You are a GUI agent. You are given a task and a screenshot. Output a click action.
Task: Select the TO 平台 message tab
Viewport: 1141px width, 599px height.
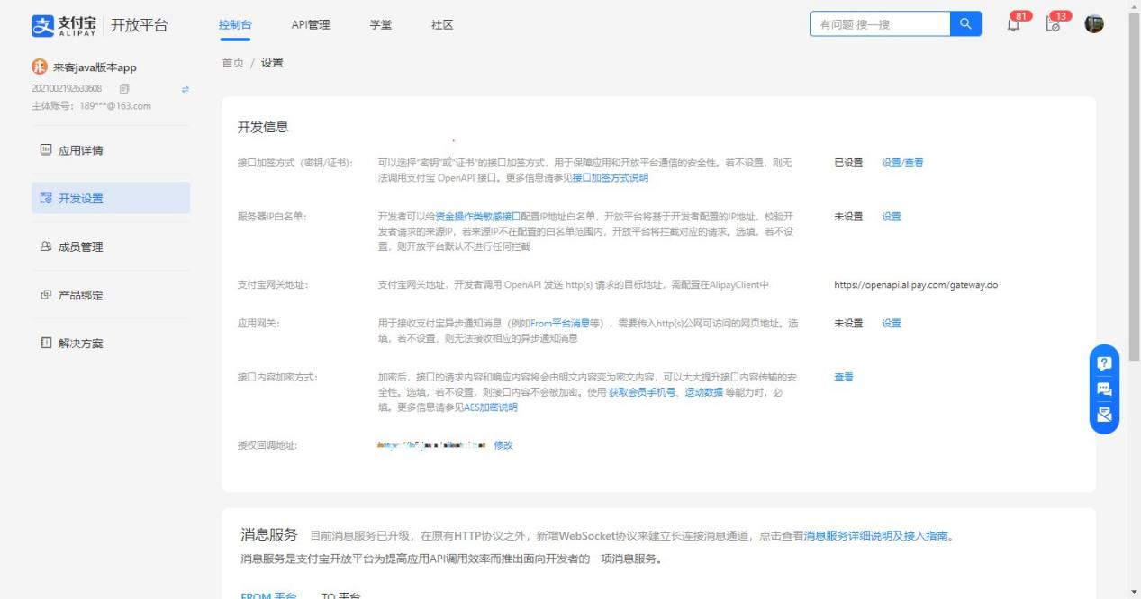pos(341,595)
